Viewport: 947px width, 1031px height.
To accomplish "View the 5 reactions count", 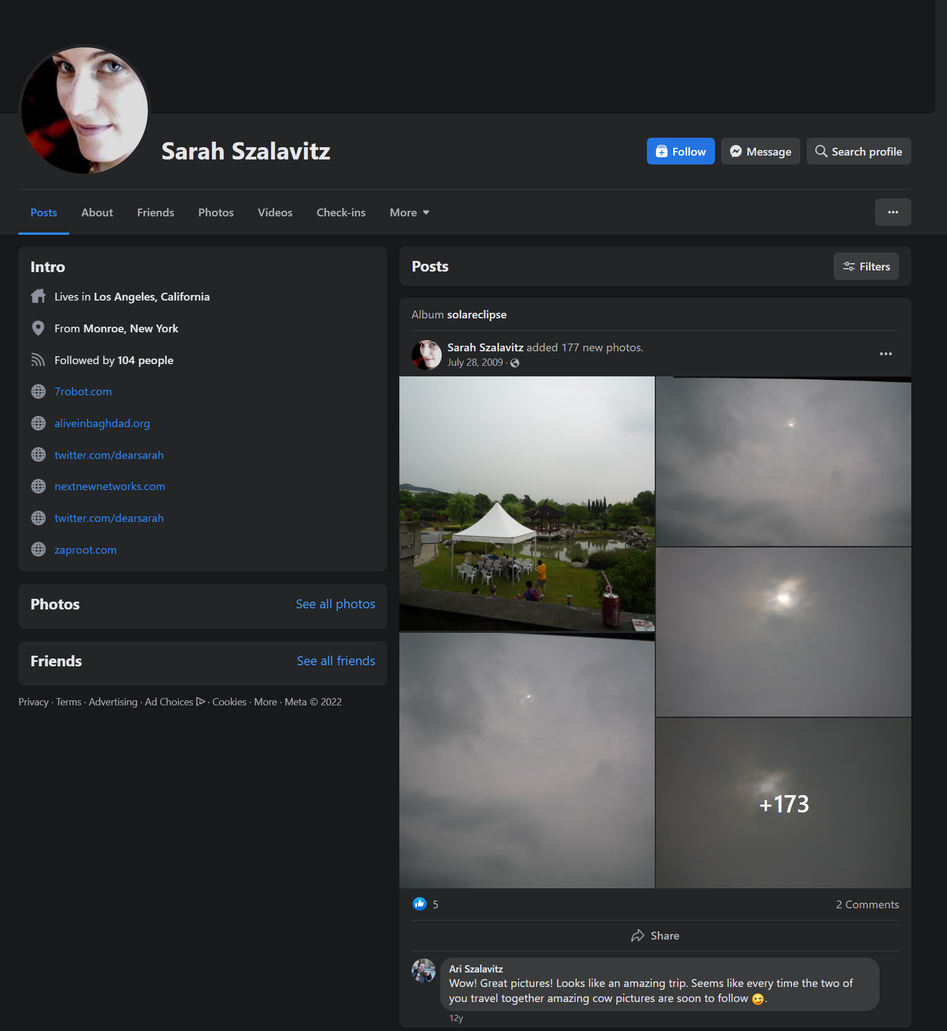I will pyautogui.click(x=435, y=904).
